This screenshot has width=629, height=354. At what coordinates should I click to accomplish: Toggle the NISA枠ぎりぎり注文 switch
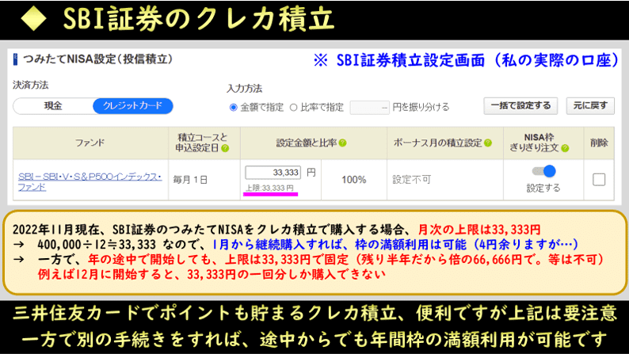click(x=543, y=171)
